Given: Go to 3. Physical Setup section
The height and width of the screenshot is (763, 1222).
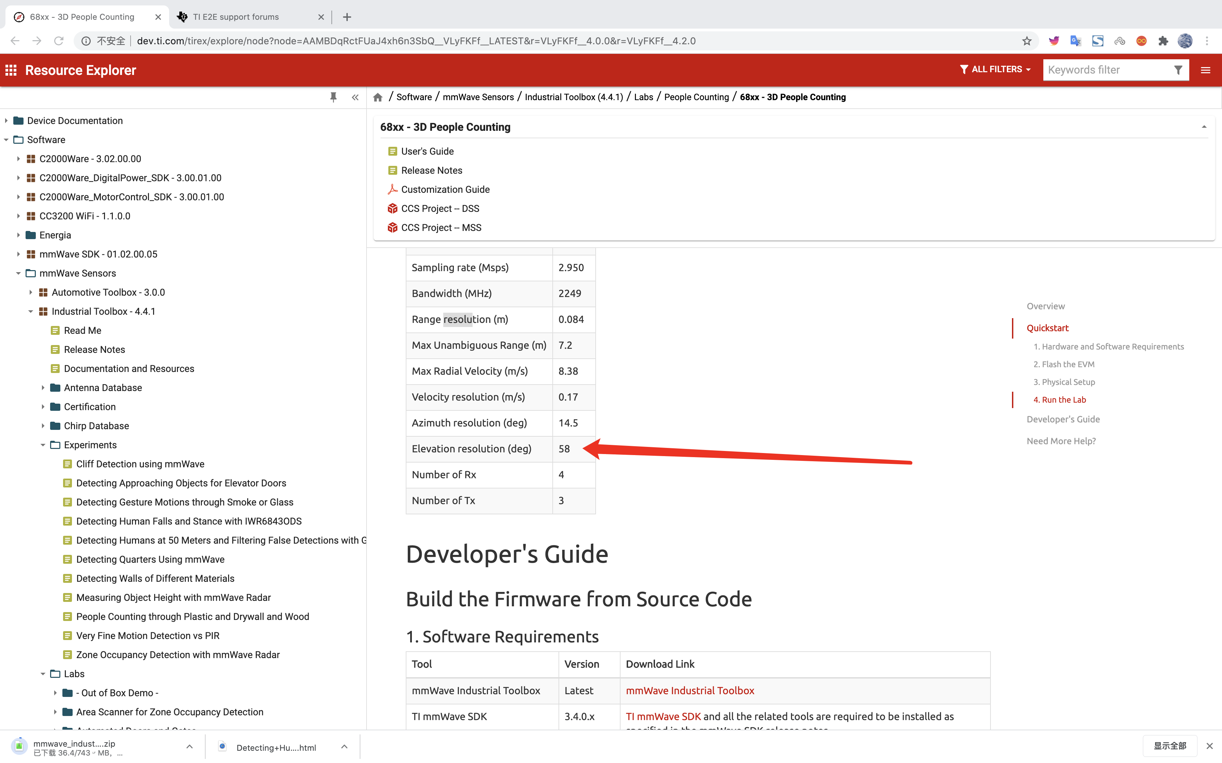Looking at the screenshot, I should [1064, 382].
